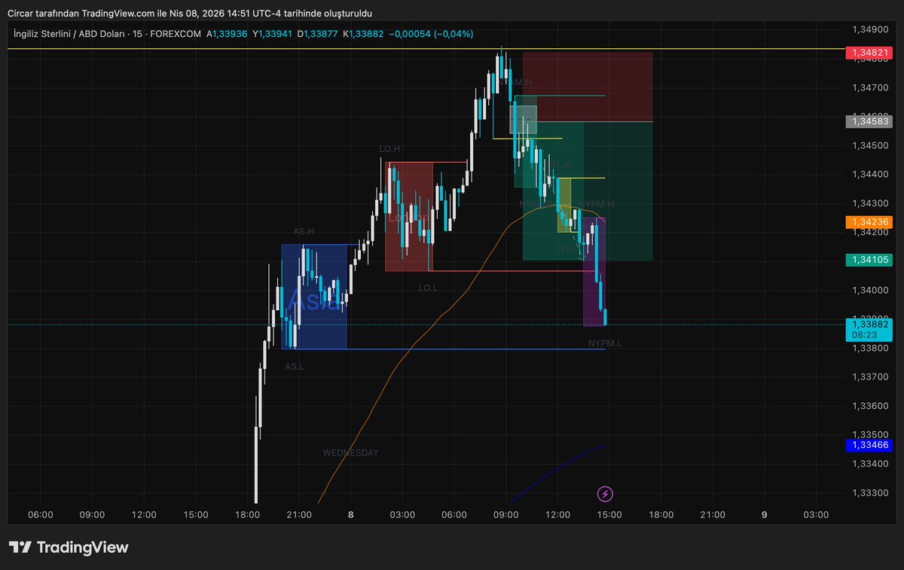Select the İngiliz Sterlini / ABD Doları symbol title
This screenshot has width=904, height=570.
pyautogui.click(x=69, y=34)
